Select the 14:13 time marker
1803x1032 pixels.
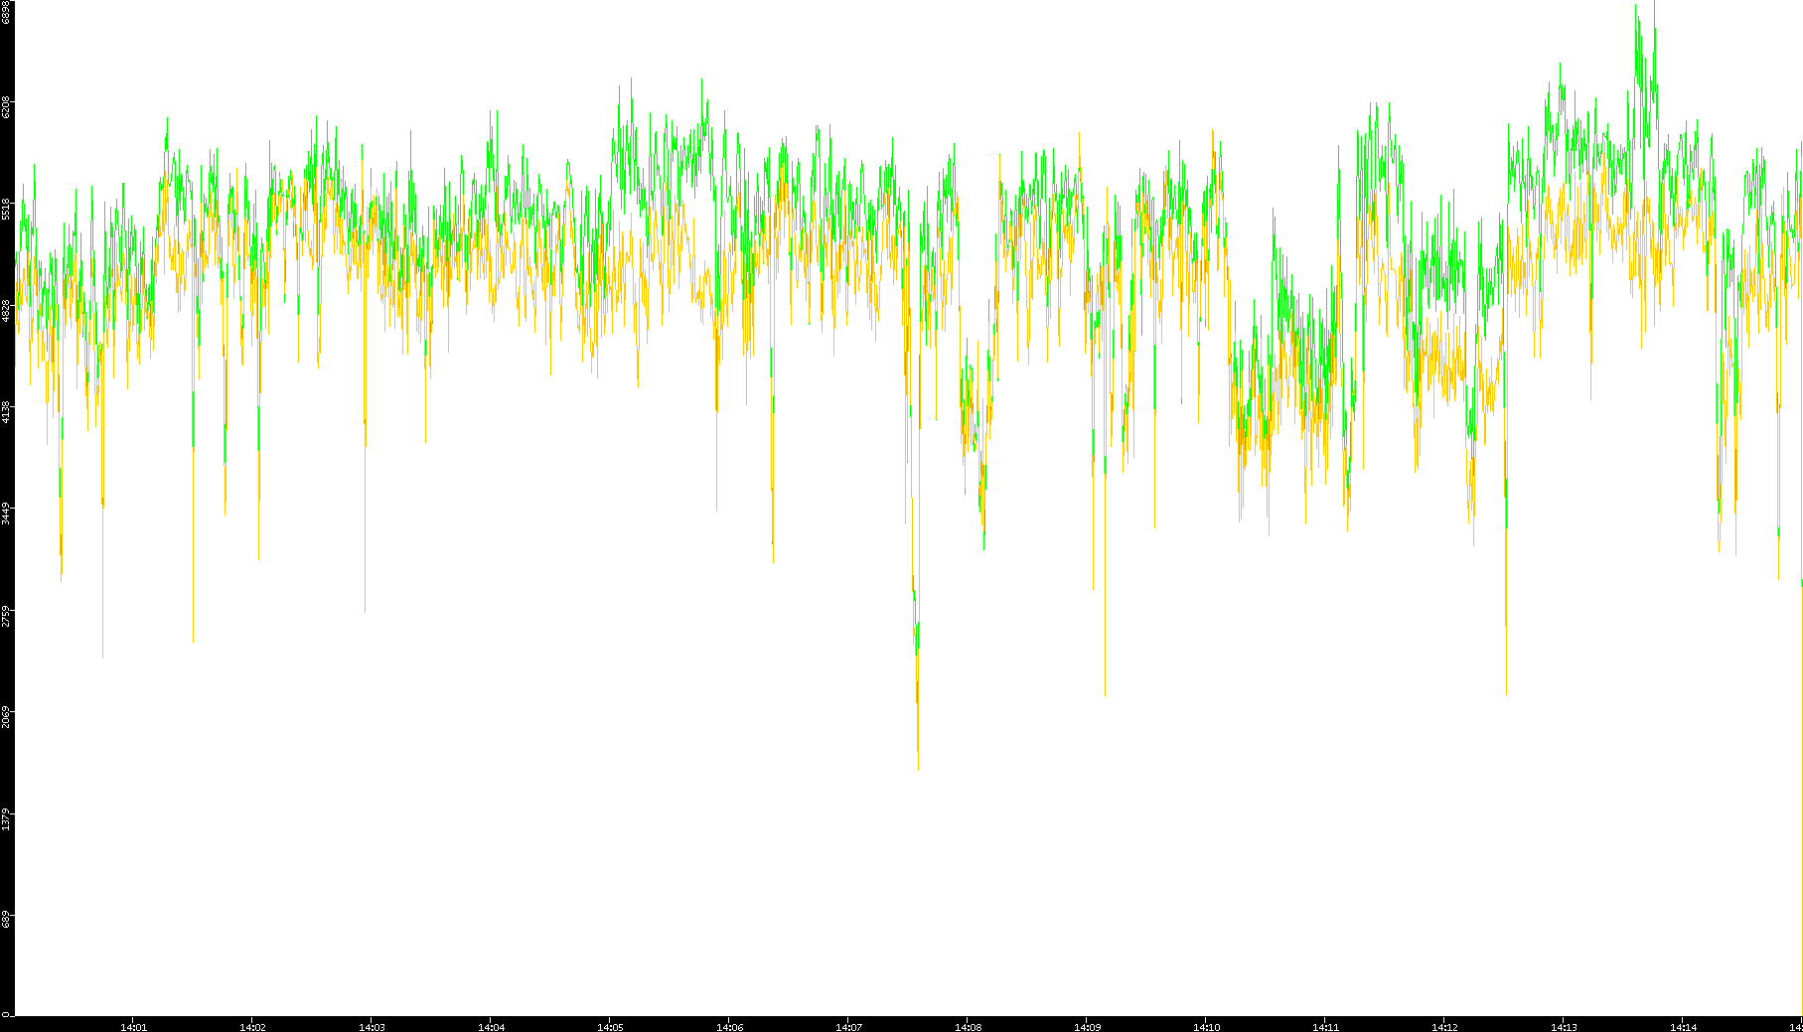pyautogui.click(x=1564, y=1027)
